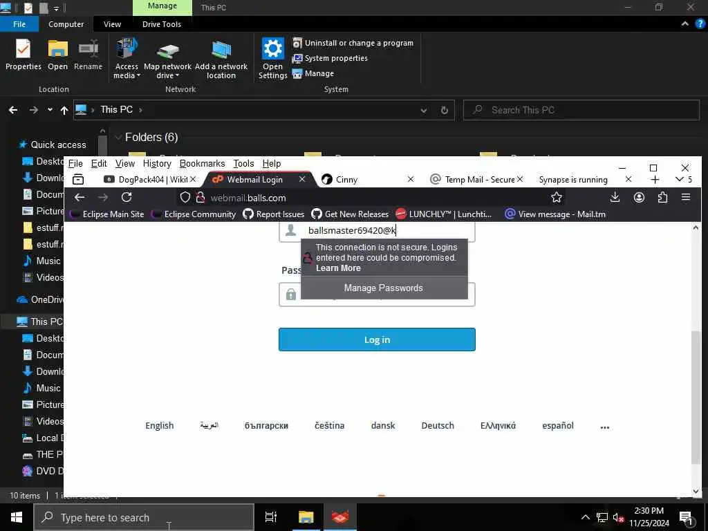Select Quick access in the navigation pane

(x=58, y=145)
